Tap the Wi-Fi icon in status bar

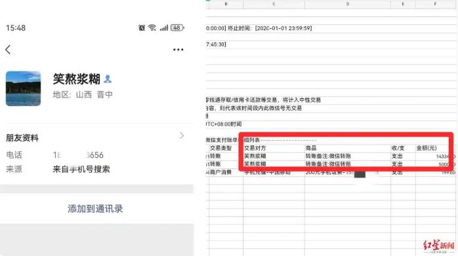(x=152, y=27)
